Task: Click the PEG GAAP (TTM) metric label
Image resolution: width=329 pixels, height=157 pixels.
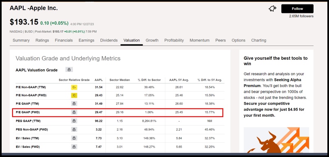Action: coord(29,121)
